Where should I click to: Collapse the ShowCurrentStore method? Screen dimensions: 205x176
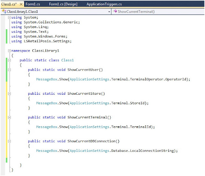coord(9,94)
